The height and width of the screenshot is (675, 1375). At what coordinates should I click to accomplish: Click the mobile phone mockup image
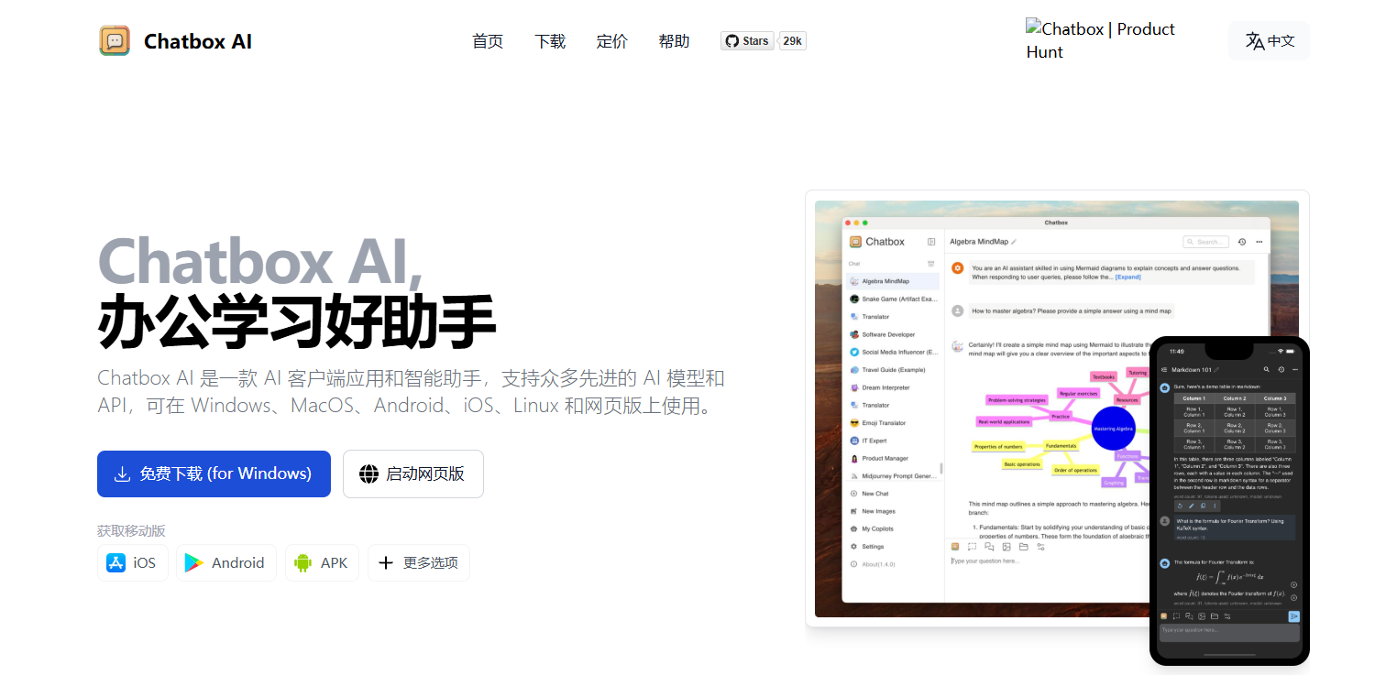pyautogui.click(x=1228, y=499)
